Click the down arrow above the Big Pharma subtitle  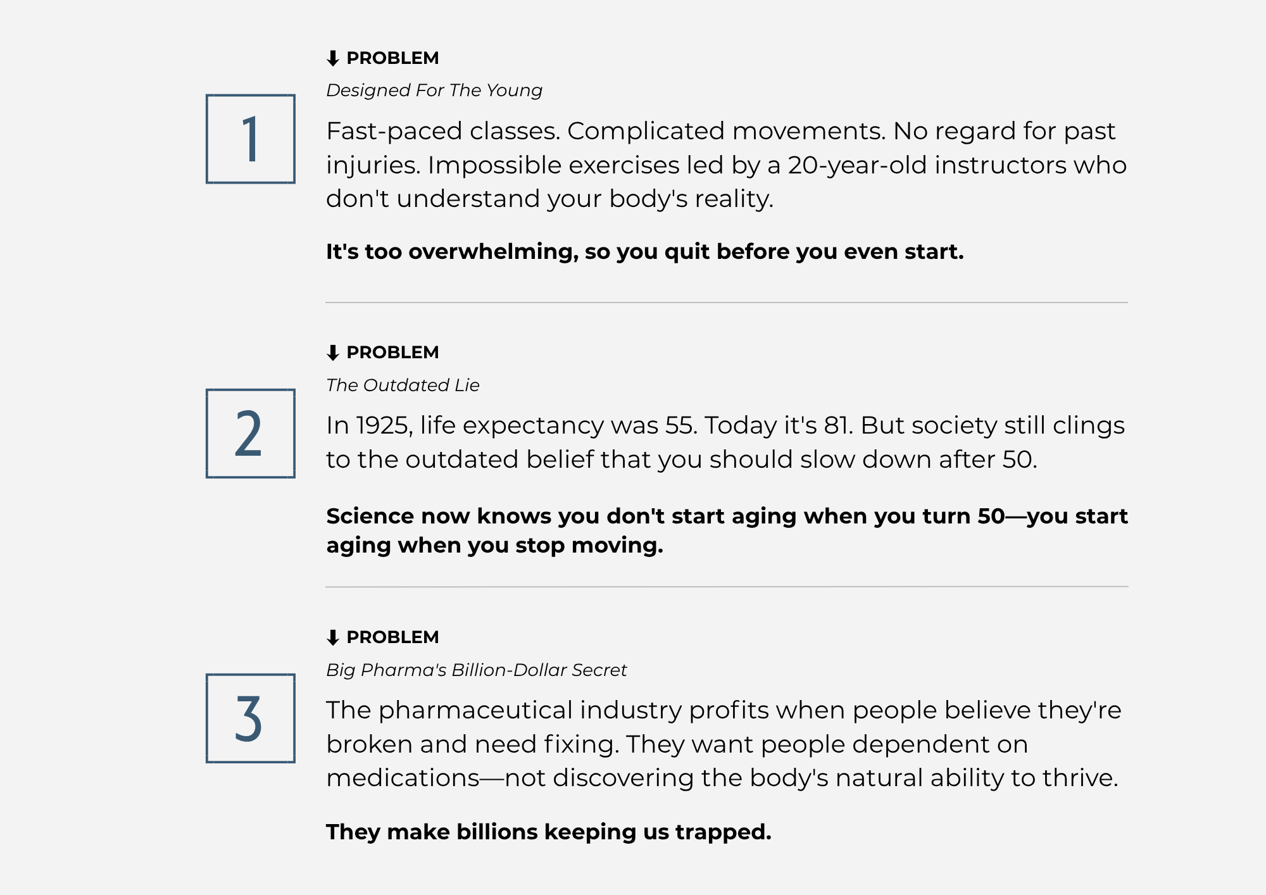coord(333,637)
